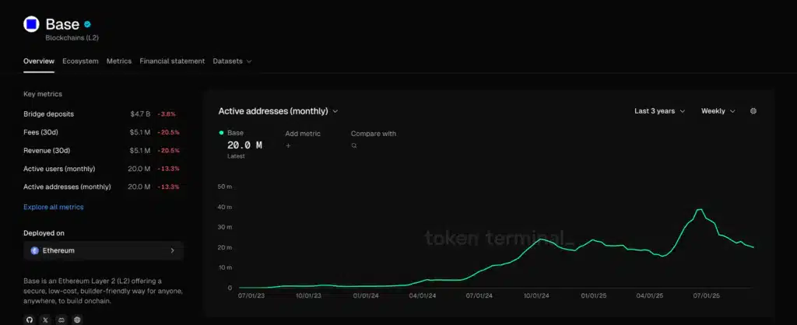Image resolution: width=797 pixels, height=325 pixels.
Task: Open the Last 3 years range dropdown
Action: (x=659, y=111)
